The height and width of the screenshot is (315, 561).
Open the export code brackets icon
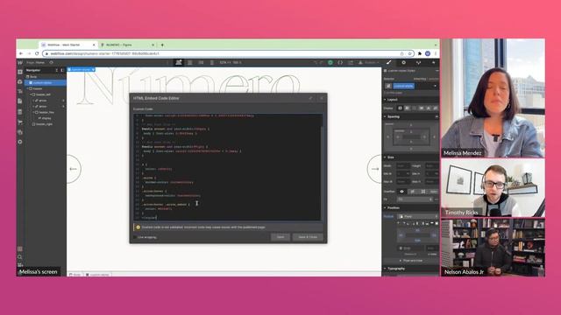[x=340, y=62]
